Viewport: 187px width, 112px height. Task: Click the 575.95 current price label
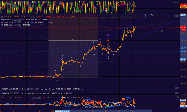point(183,28)
